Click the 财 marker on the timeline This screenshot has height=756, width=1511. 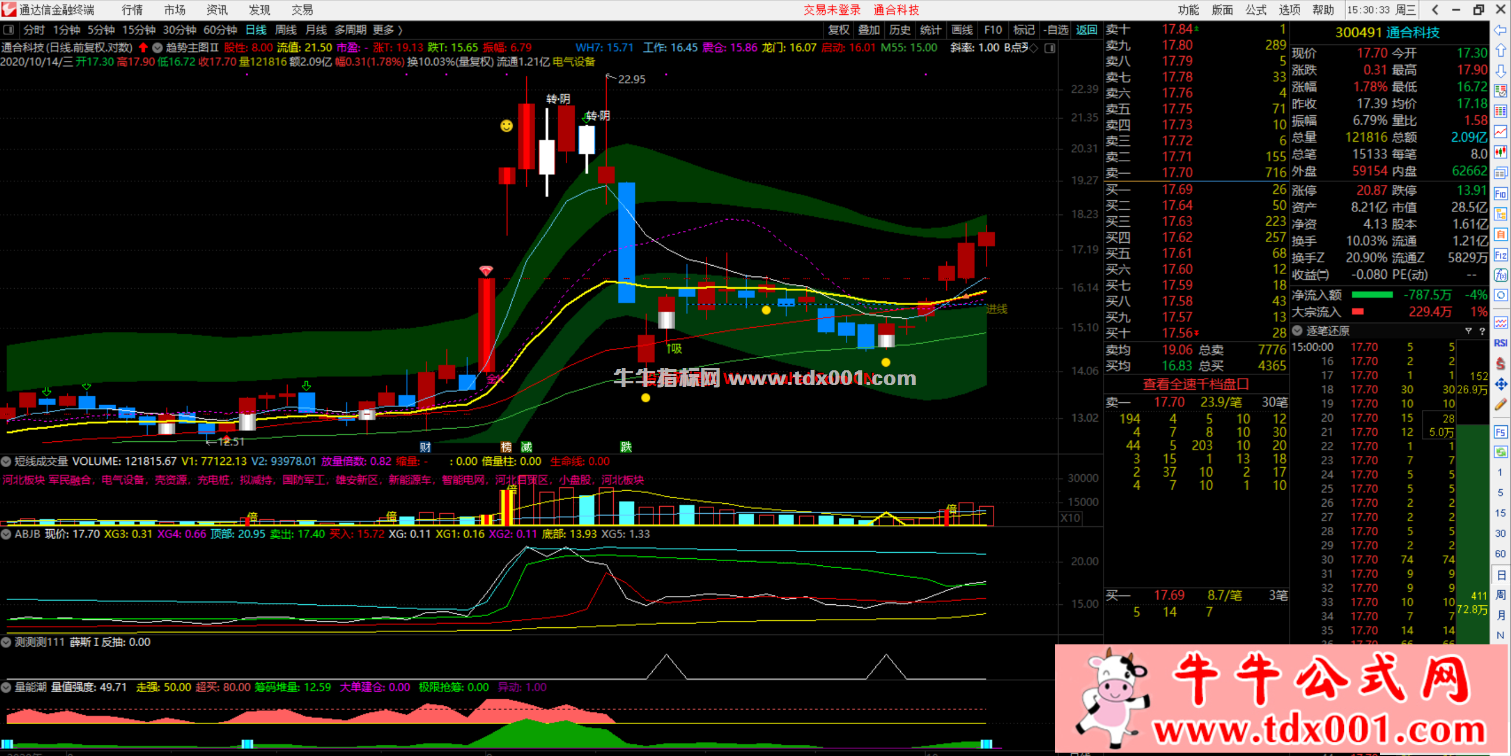pyautogui.click(x=425, y=447)
